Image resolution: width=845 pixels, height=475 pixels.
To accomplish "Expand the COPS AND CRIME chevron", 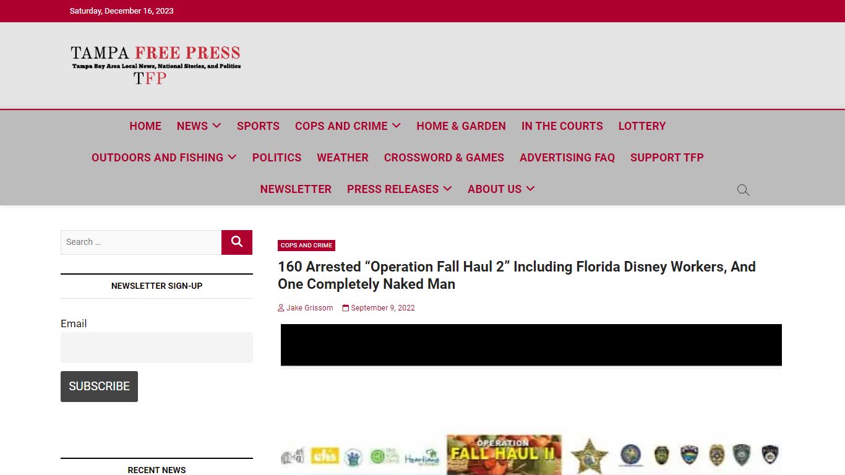I will [x=397, y=126].
